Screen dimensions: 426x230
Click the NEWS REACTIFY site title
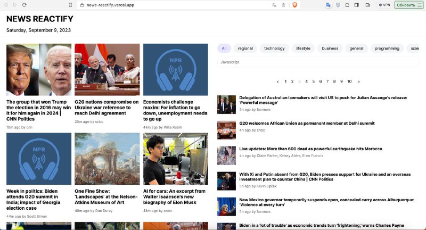39,19
